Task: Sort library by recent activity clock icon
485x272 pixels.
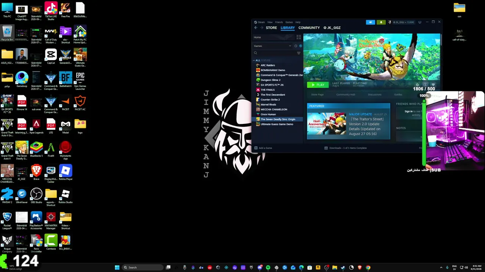Action: coord(296,46)
